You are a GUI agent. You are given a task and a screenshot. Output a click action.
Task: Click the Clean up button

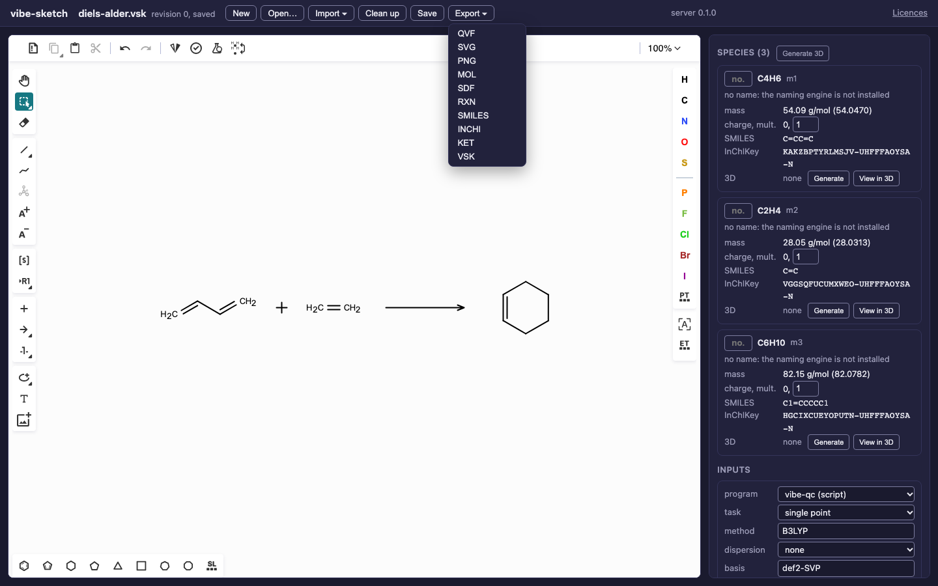coord(382,13)
